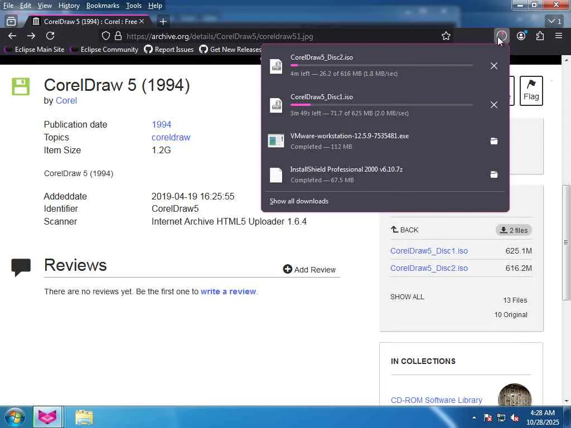This screenshot has height=428, width=571.
Task: Reload the current page
Action: coord(50,36)
